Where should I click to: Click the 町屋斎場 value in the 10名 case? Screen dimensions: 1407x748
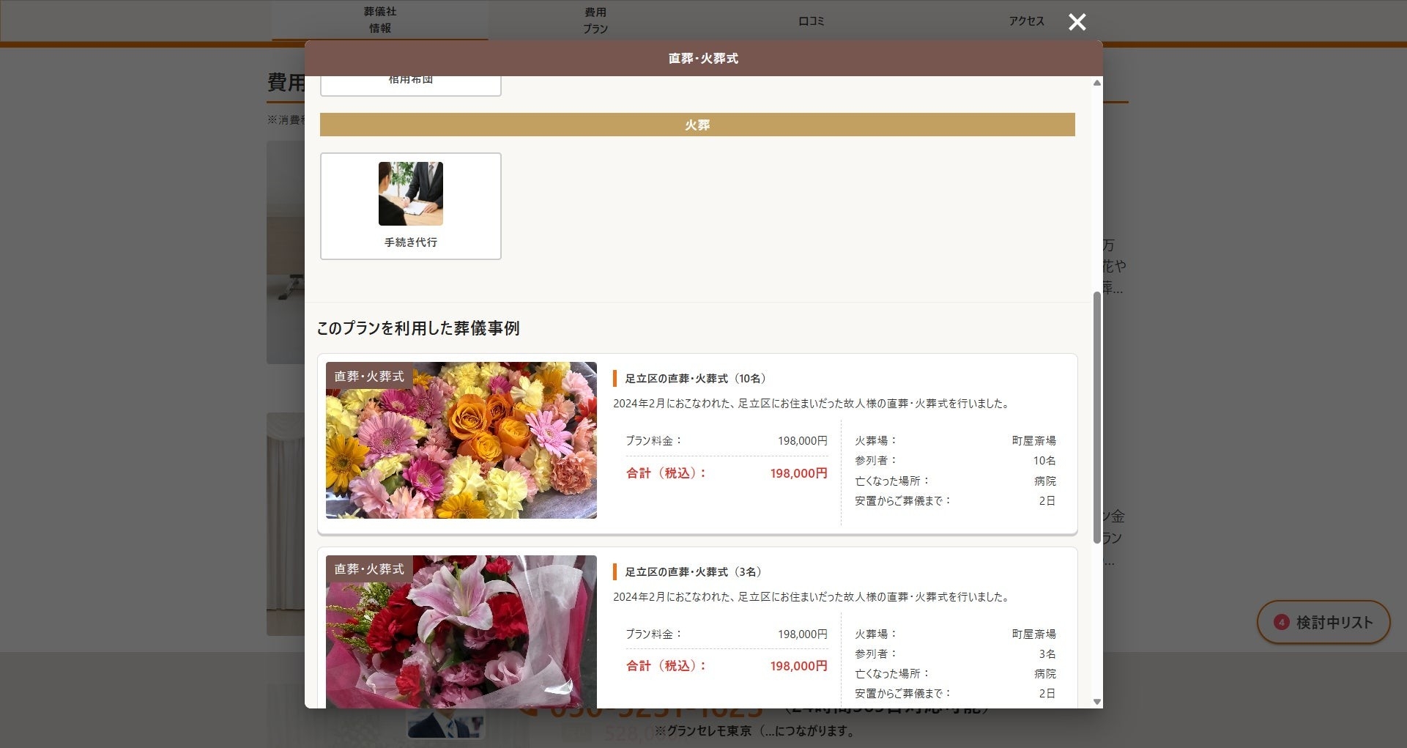click(1033, 440)
